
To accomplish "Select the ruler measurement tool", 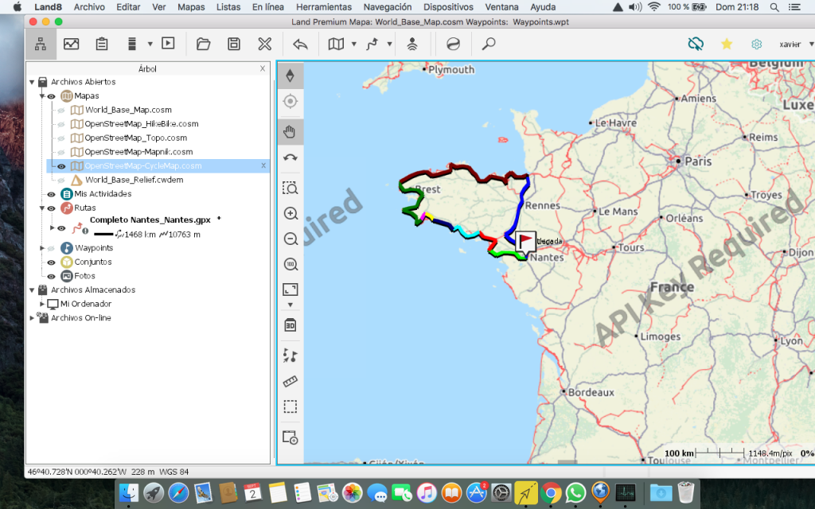I will point(291,381).
